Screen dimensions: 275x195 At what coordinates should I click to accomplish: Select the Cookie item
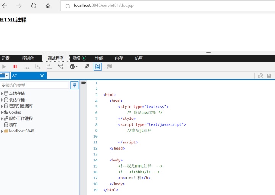(x=15, y=112)
